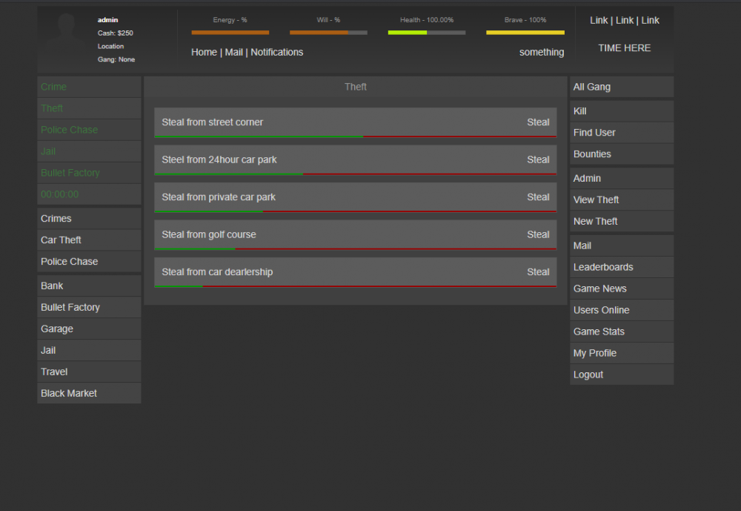741x511 pixels.
Task: Go to the Car Theft page
Action: (61, 240)
